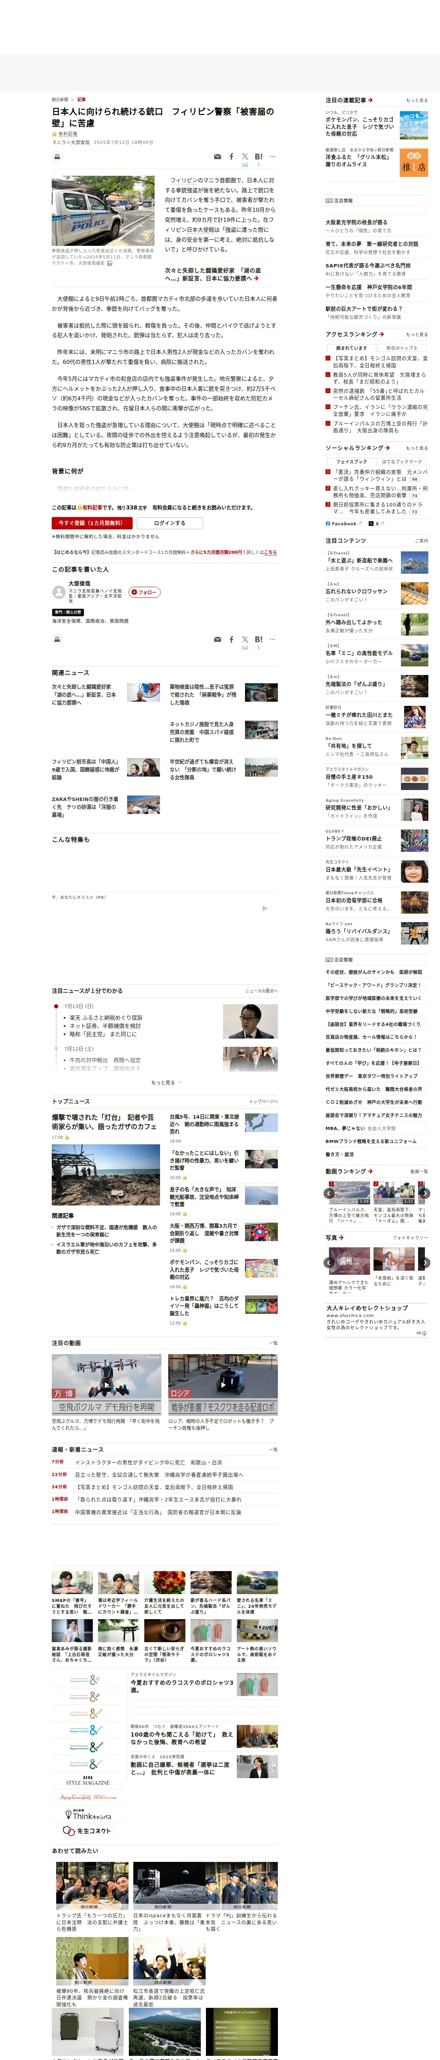The width and height of the screenshot is (440, 2060).
Task: Click the police car article photo
Action: [103, 211]
